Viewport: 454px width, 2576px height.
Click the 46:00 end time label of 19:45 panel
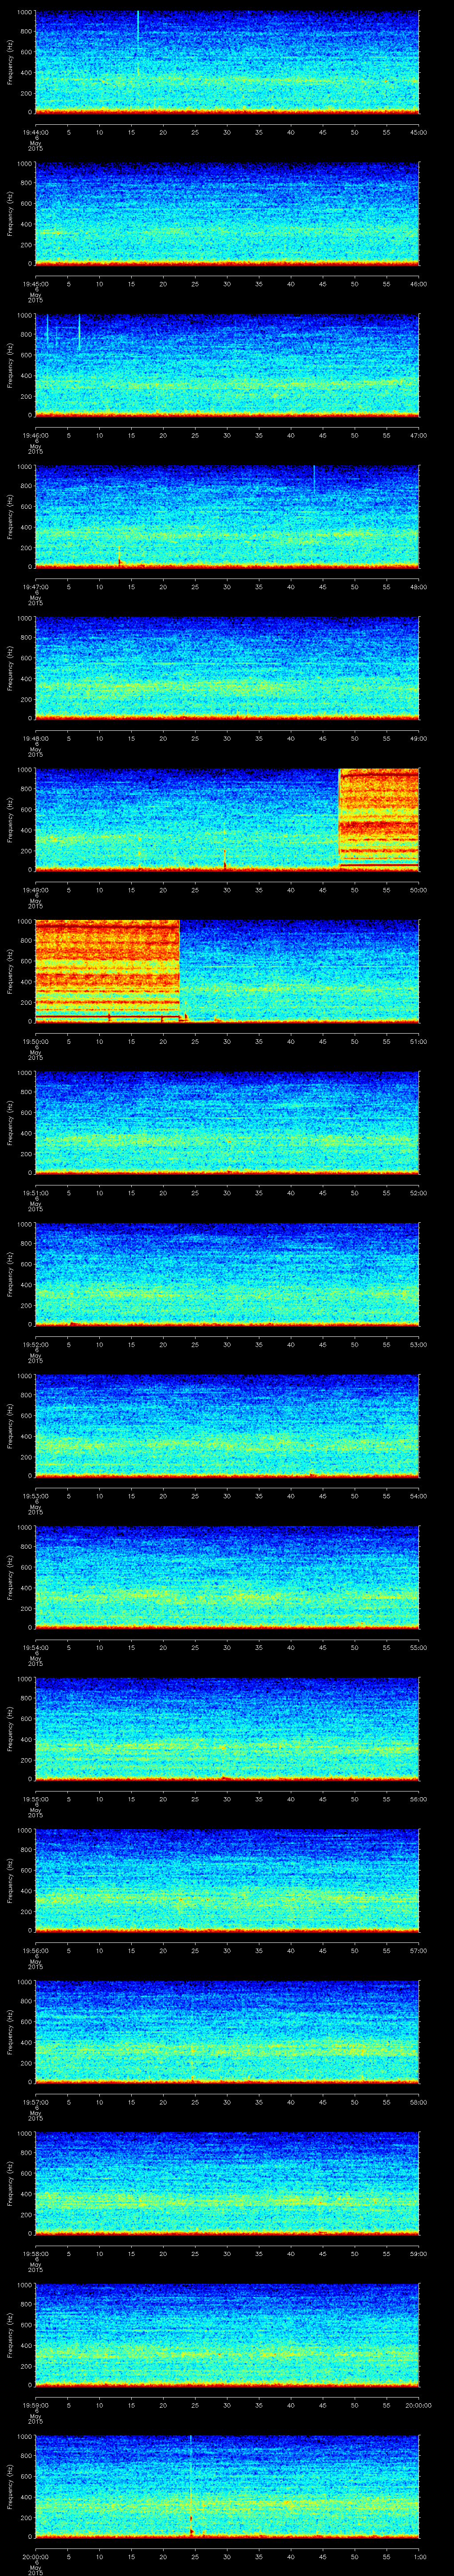click(419, 284)
